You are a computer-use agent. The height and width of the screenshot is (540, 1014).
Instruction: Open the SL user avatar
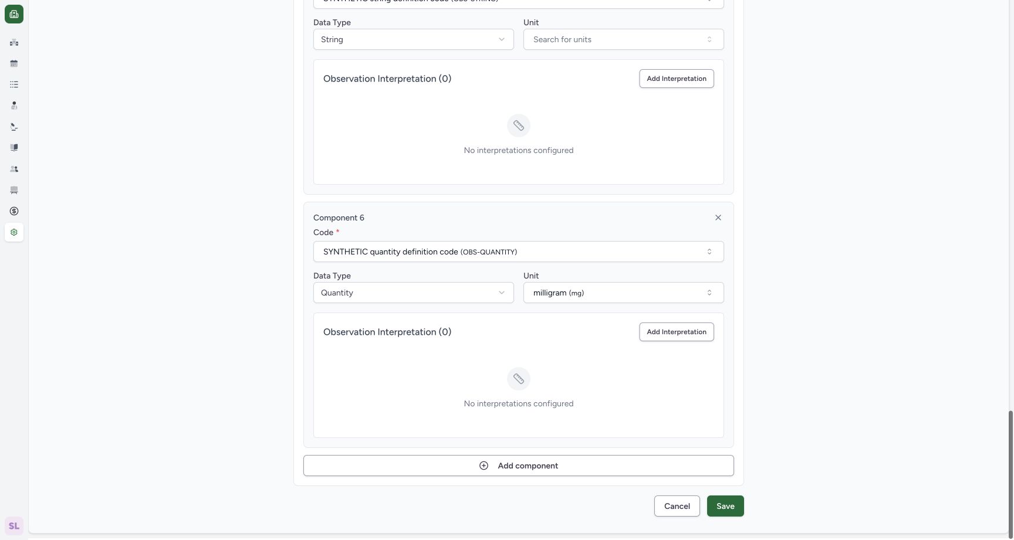[x=14, y=526]
